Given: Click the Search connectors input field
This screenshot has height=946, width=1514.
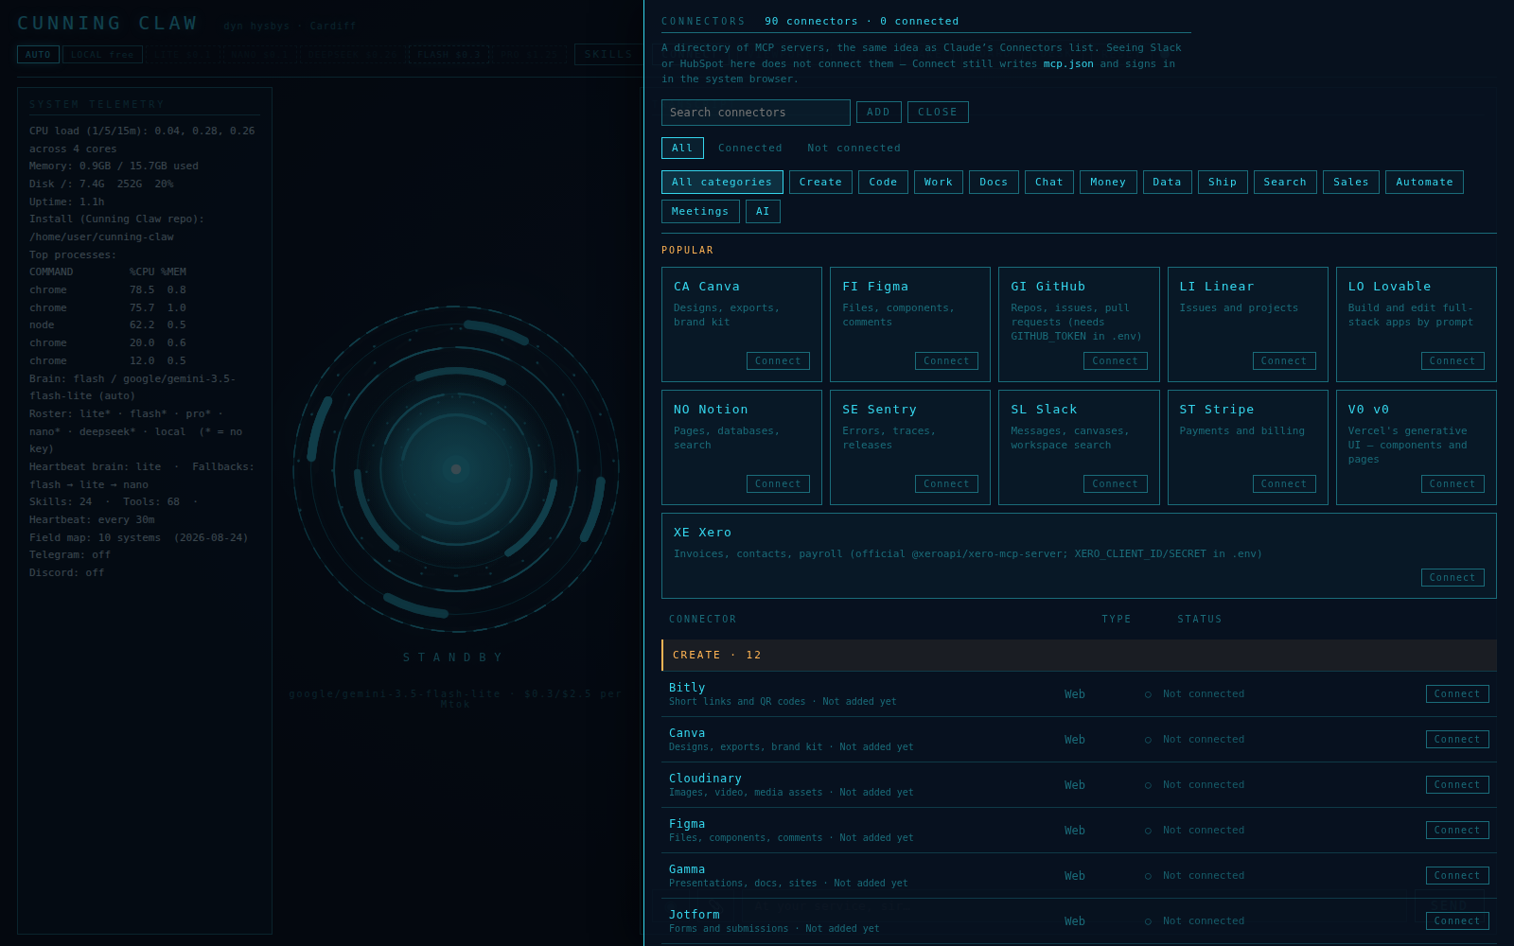Looking at the screenshot, I should [x=755, y=113].
